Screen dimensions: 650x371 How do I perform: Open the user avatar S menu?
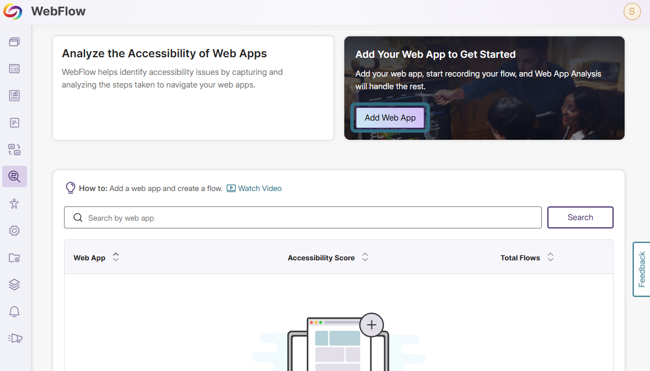632,11
